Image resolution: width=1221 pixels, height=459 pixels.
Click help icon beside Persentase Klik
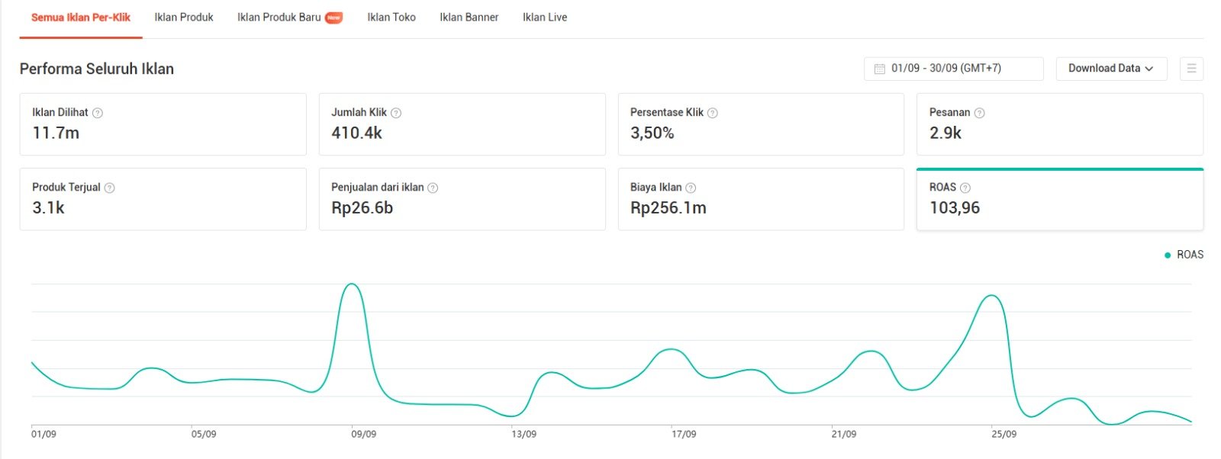tap(713, 113)
